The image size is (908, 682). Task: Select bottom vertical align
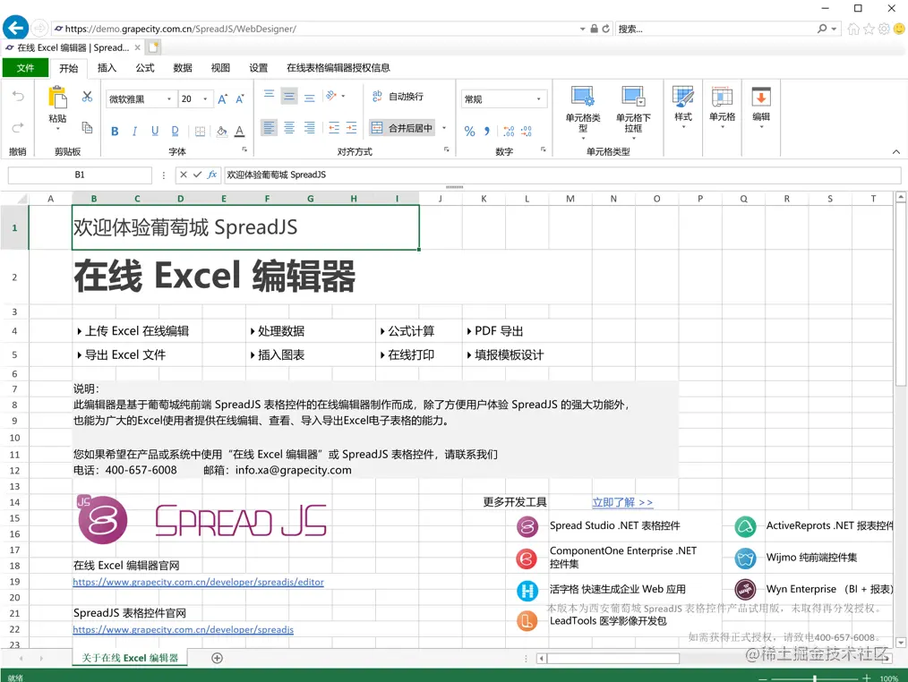(x=309, y=96)
